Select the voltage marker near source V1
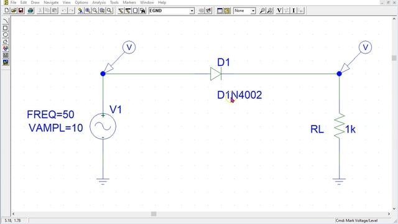Screen dimensions: 398x224 [x=120, y=57]
